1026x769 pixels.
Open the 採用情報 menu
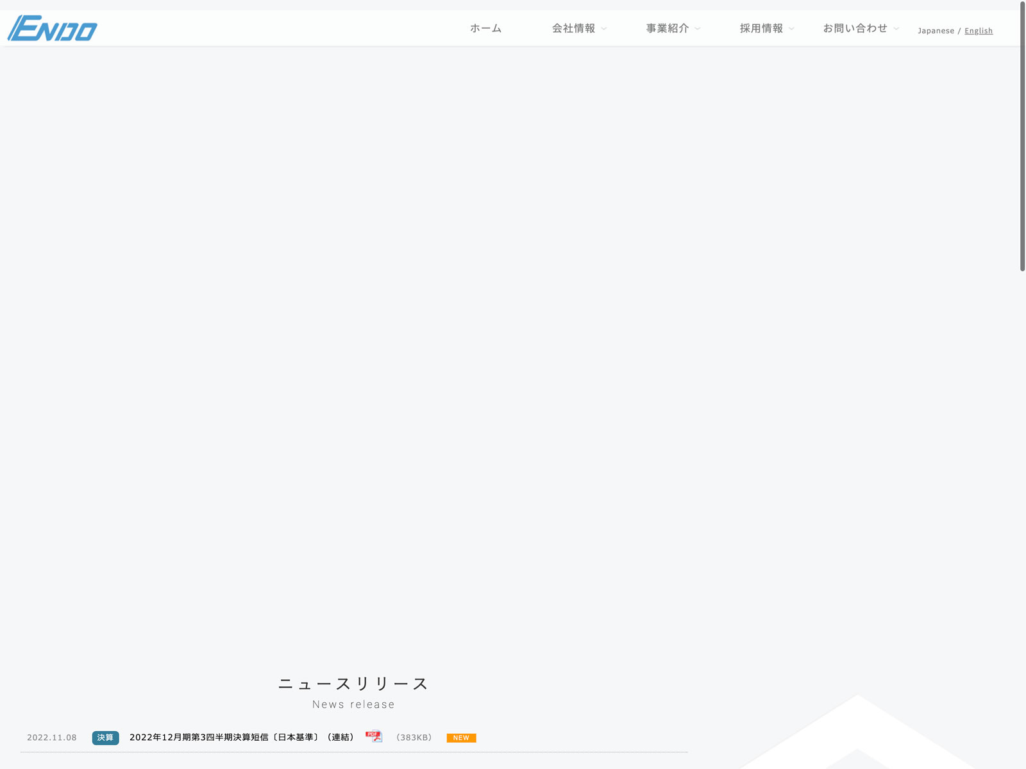click(761, 28)
